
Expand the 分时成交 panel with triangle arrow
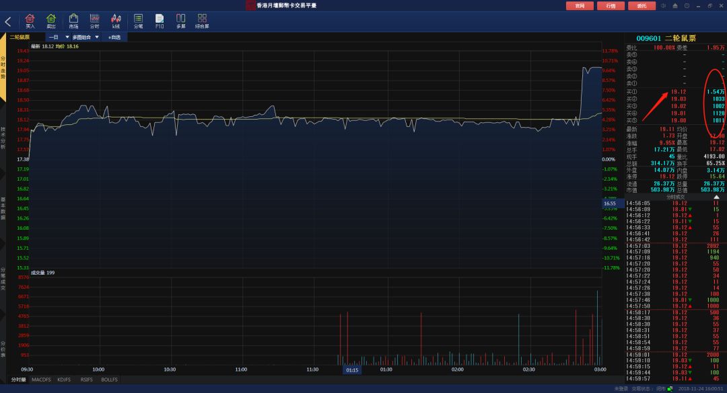pyautogui.click(x=716, y=198)
